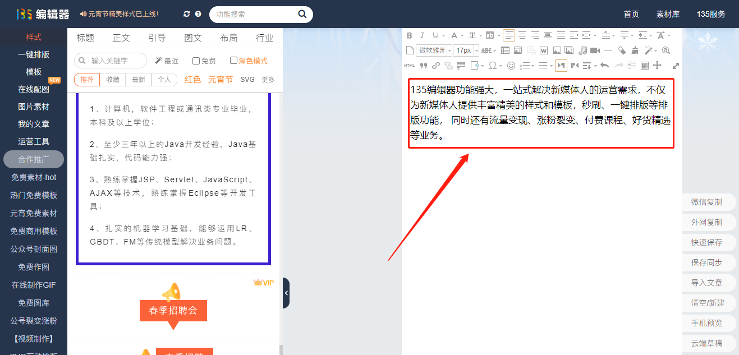Click the 快速保存 button
This screenshot has height=355, width=739.
[x=706, y=242]
